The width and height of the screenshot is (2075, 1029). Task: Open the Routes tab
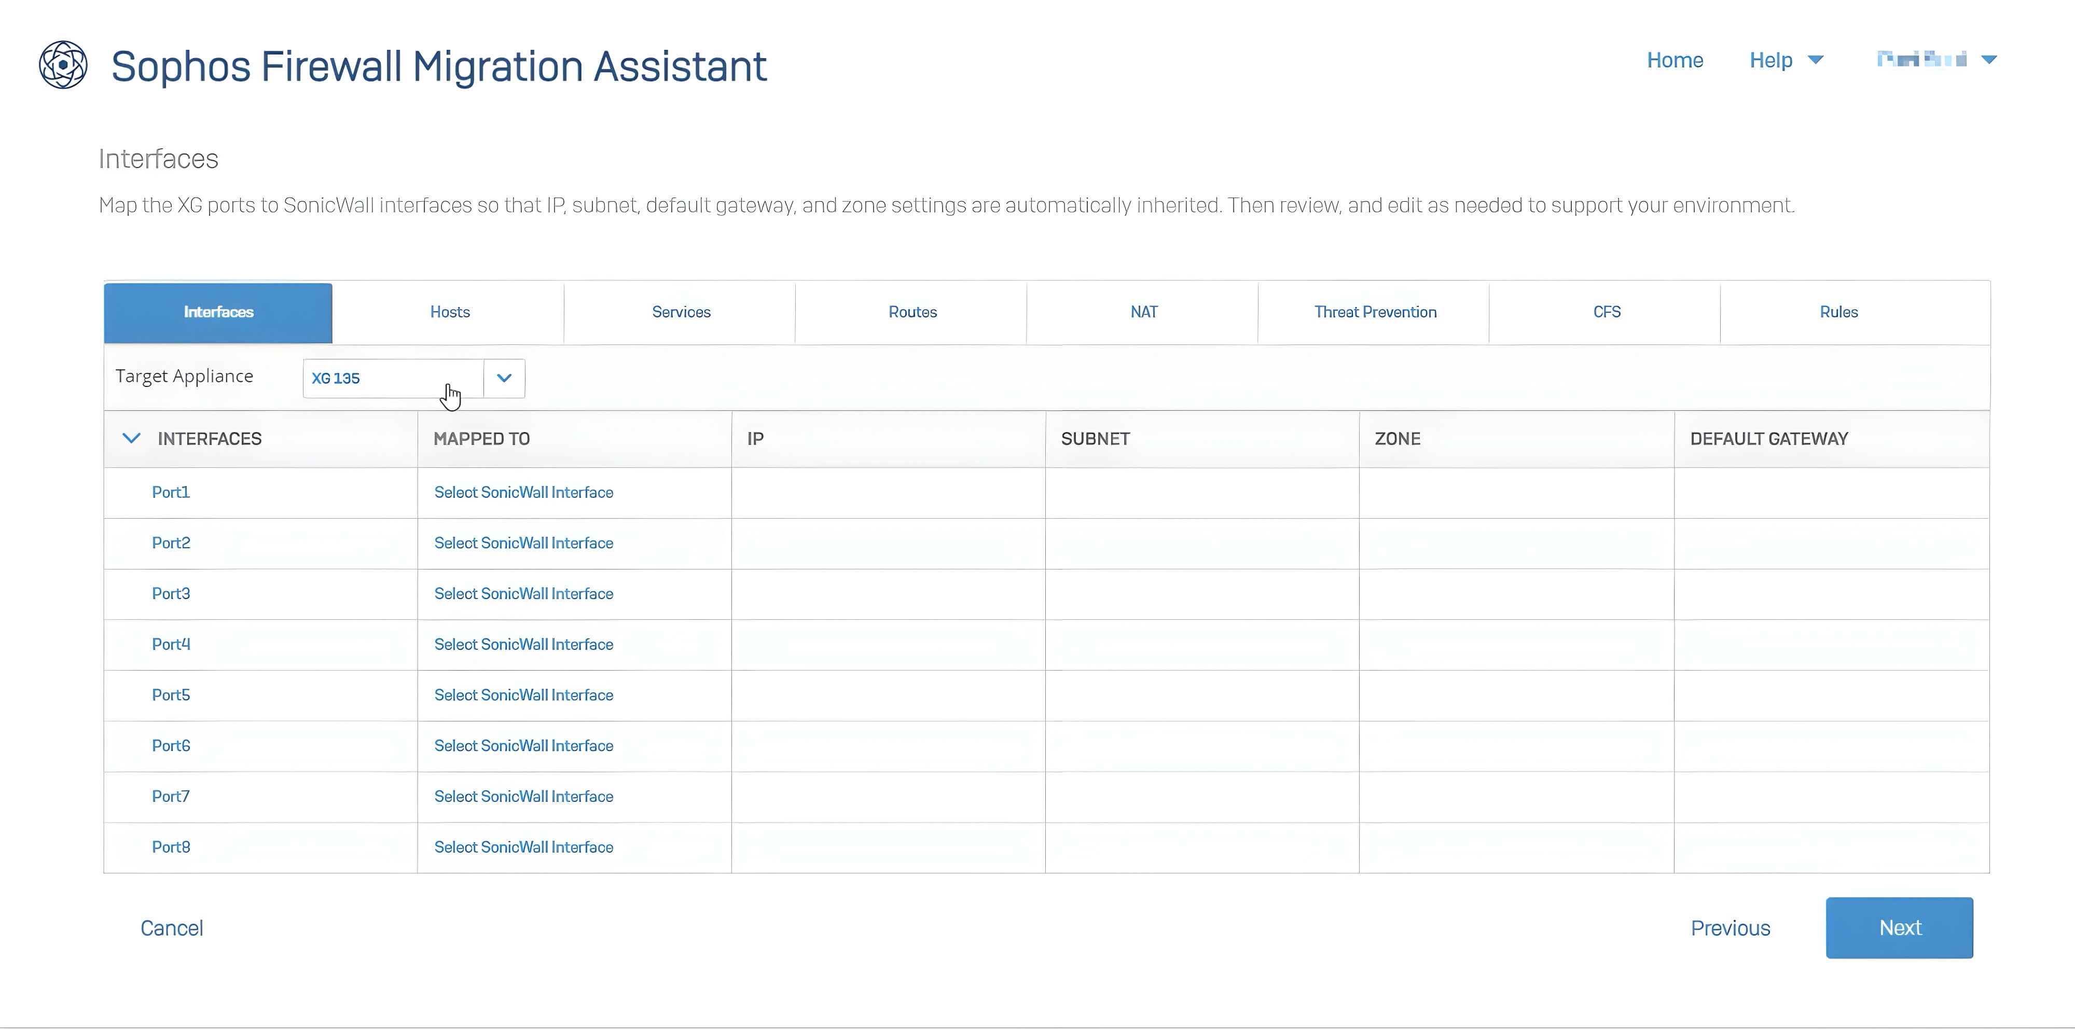point(912,312)
